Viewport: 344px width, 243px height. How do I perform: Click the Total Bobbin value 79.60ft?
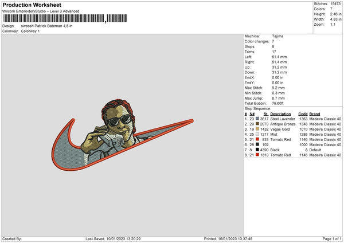click(277, 103)
